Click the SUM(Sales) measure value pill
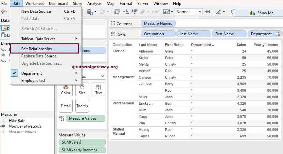Image resolution: width=283 pixels, height=154 pixels. coord(82,142)
